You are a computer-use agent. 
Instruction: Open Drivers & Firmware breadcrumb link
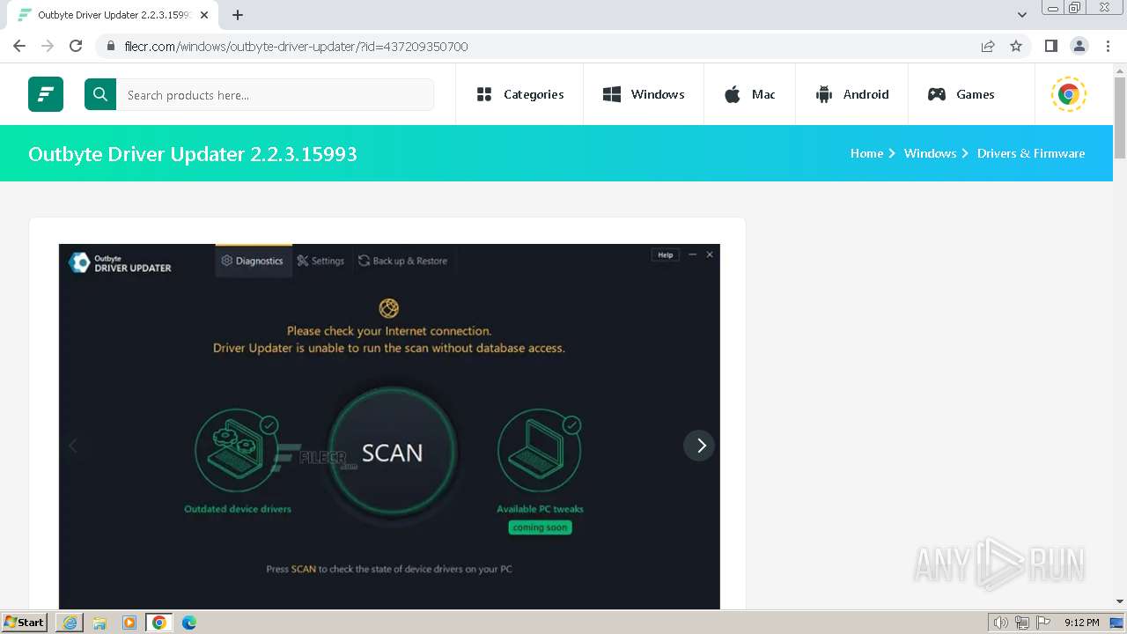(1031, 153)
